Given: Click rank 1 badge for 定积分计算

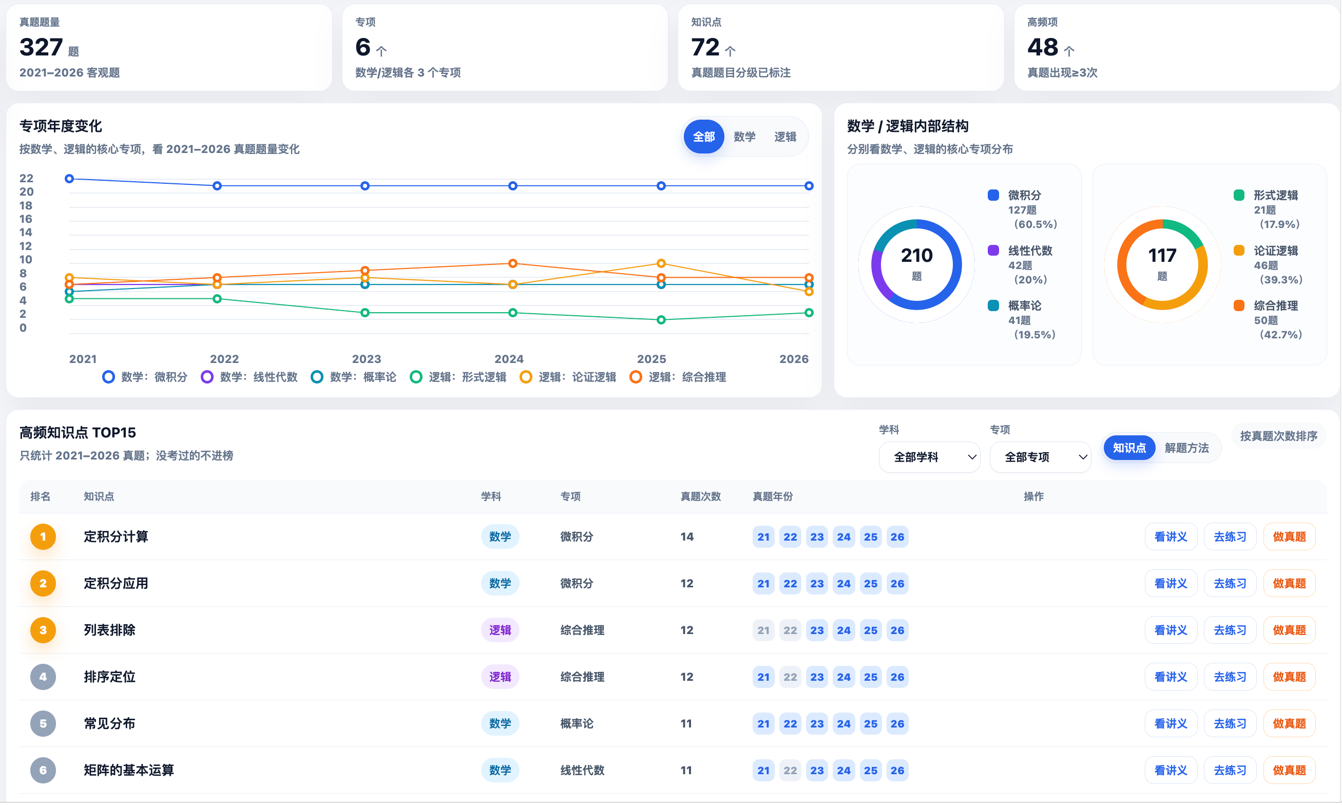Looking at the screenshot, I should [43, 537].
